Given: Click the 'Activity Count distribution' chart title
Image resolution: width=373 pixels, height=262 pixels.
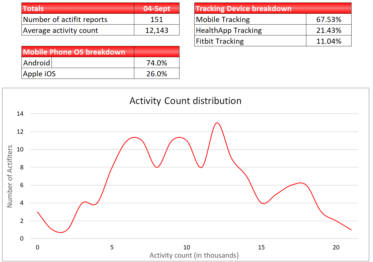Looking at the screenshot, I should (185, 101).
